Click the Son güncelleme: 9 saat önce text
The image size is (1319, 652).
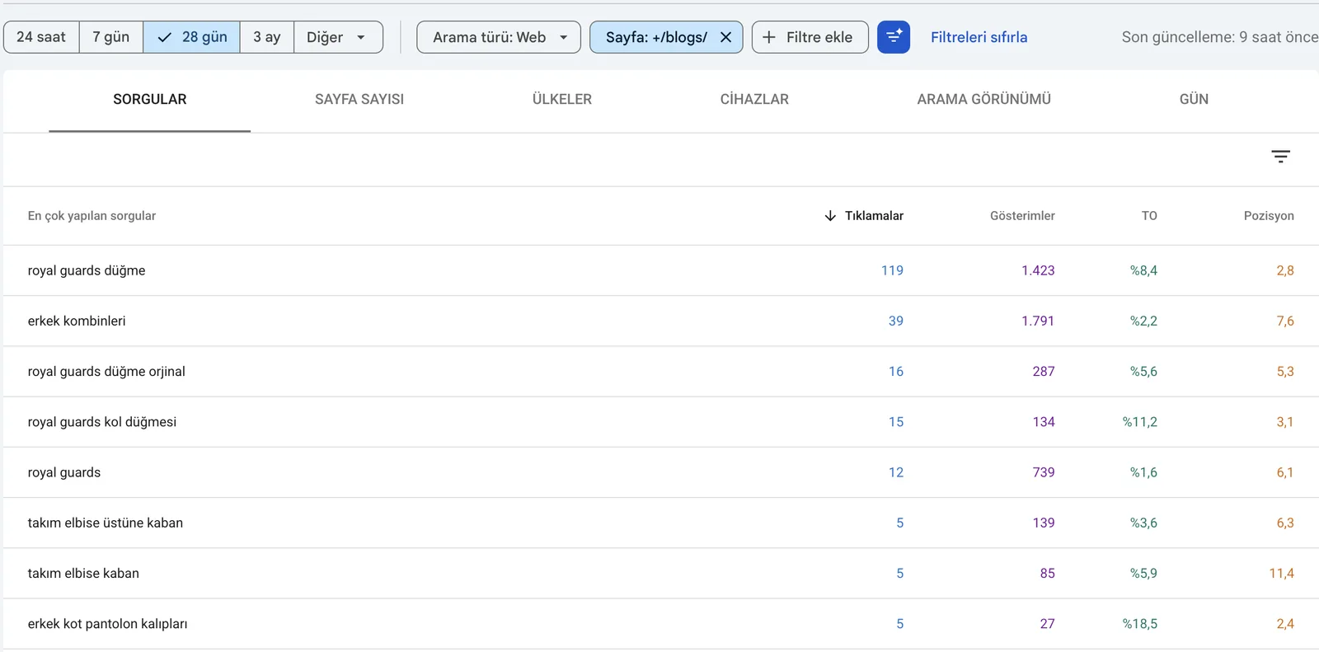(1220, 37)
